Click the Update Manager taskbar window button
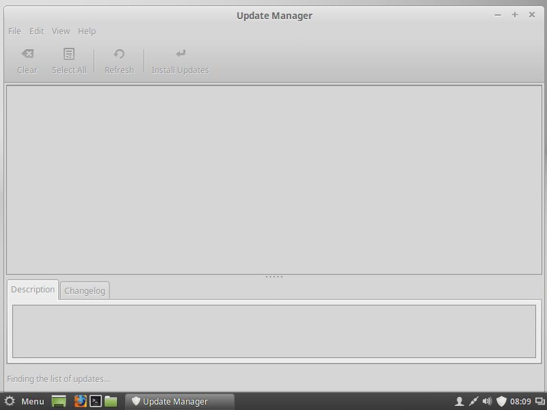547x410 pixels. [180, 402]
